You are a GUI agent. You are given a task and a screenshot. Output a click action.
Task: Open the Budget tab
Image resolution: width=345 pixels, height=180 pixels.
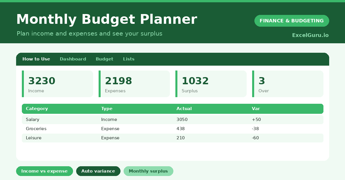point(104,59)
